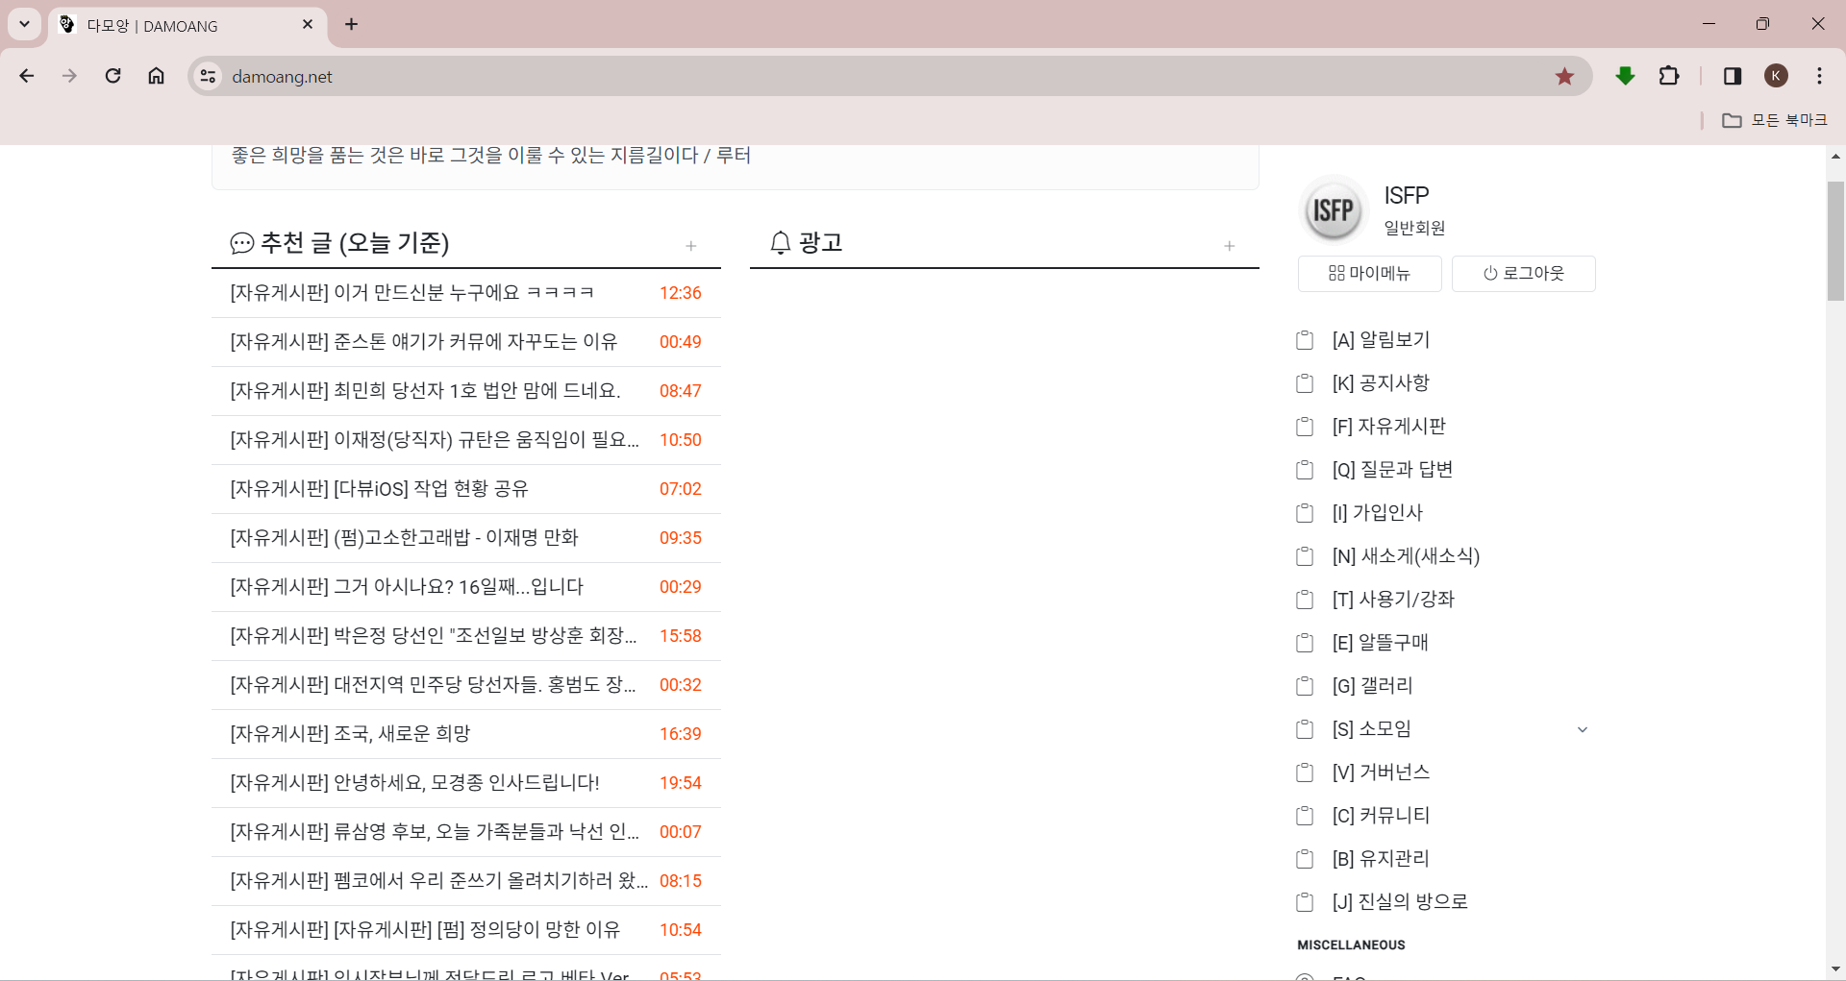Click the plus icon beside 광고
Viewport: 1846px width, 981px height.
tap(1230, 246)
